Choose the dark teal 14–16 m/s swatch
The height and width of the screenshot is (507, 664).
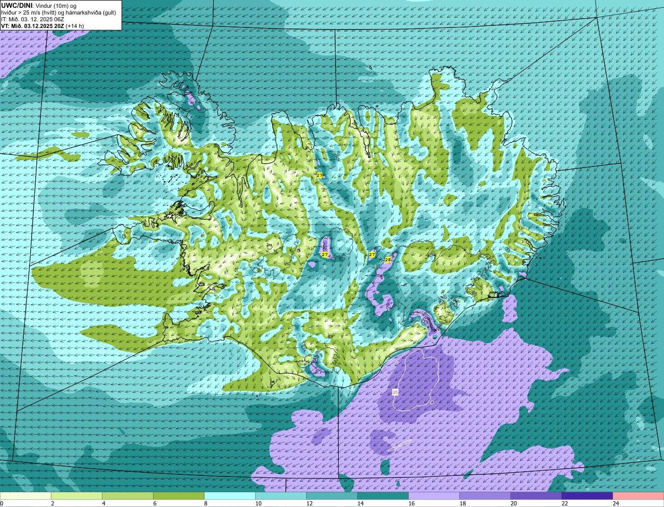pos(383,496)
